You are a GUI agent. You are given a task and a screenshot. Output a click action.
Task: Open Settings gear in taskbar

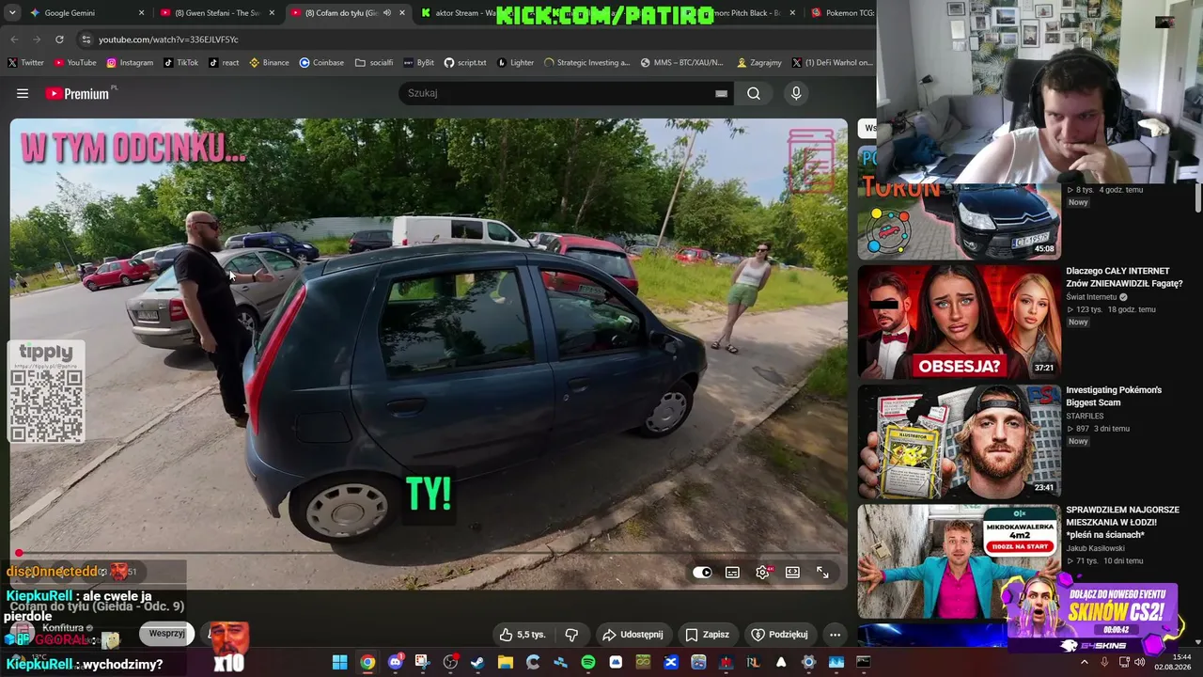(x=808, y=662)
